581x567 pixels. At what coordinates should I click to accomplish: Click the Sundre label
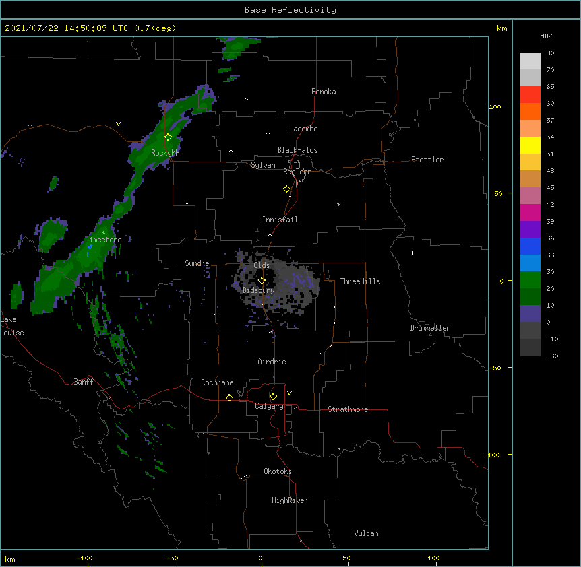coord(197,263)
